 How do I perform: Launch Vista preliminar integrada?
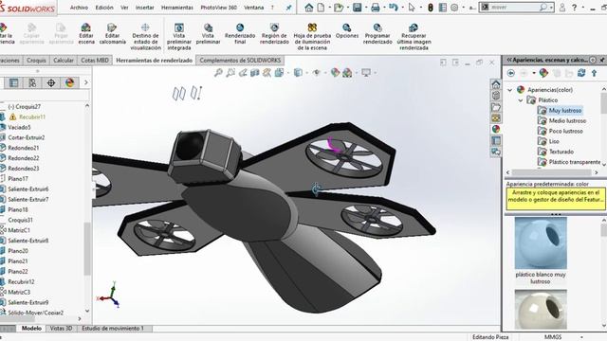coord(179,36)
